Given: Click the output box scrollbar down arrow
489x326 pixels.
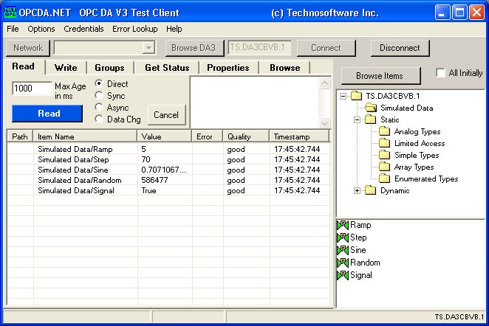Looking at the screenshot, I should [x=325, y=123].
